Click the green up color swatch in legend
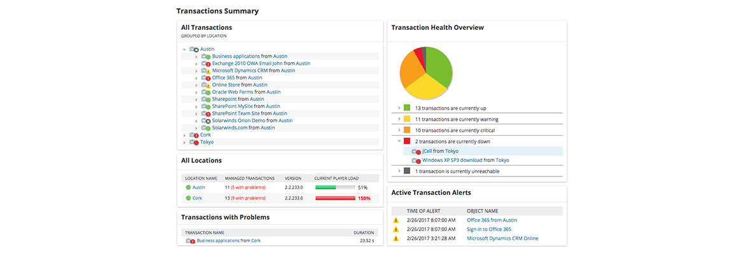This screenshot has width=744, height=254. coord(407,108)
